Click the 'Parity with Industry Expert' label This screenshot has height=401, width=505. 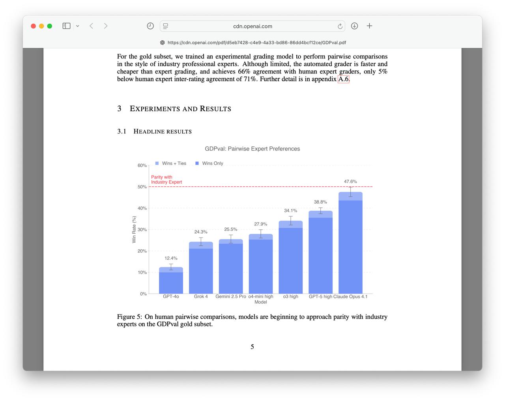[x=166, y=180]
